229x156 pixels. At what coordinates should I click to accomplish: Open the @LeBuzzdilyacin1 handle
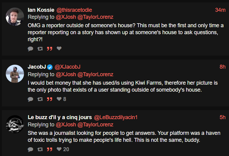116,117
